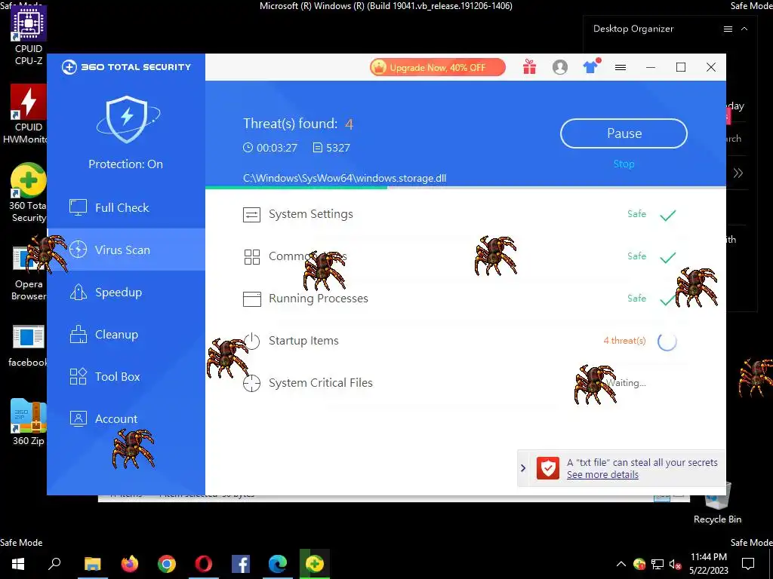This screenshot has width=773, height=579.
Task: Open the Desktop Organizer menu icon
Action: click(728, 29)
